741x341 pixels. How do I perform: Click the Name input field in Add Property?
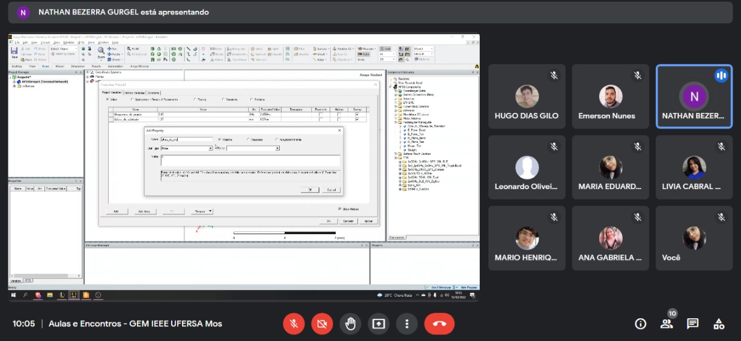point(187,139)
